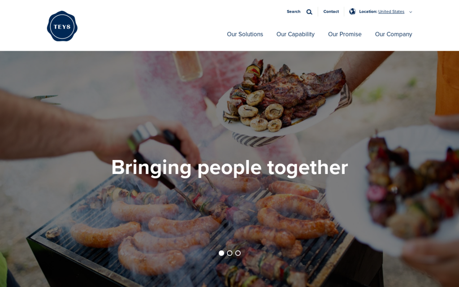Open the Our Solutions menu
The image size is (459, 287).
click(245, 34)
